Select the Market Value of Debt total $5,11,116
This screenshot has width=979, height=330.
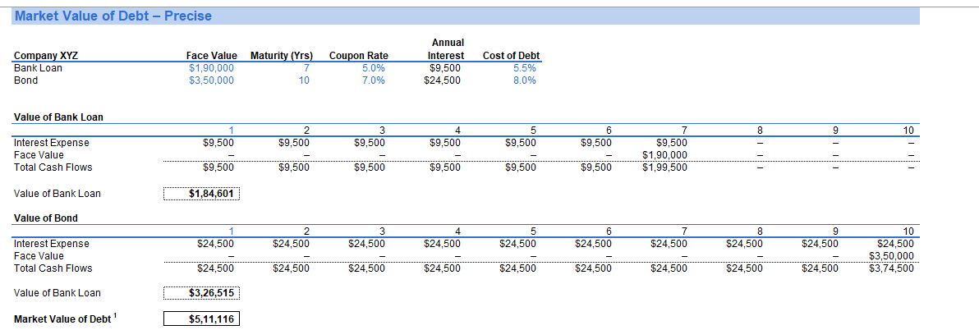[201, 319]
